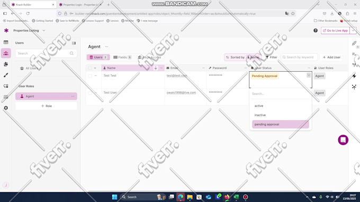
Task: Select the active status option
Action: 281,105
